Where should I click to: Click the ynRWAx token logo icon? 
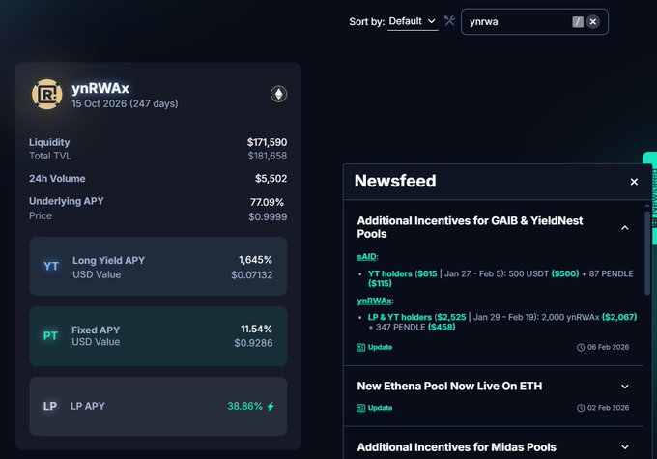47,93
